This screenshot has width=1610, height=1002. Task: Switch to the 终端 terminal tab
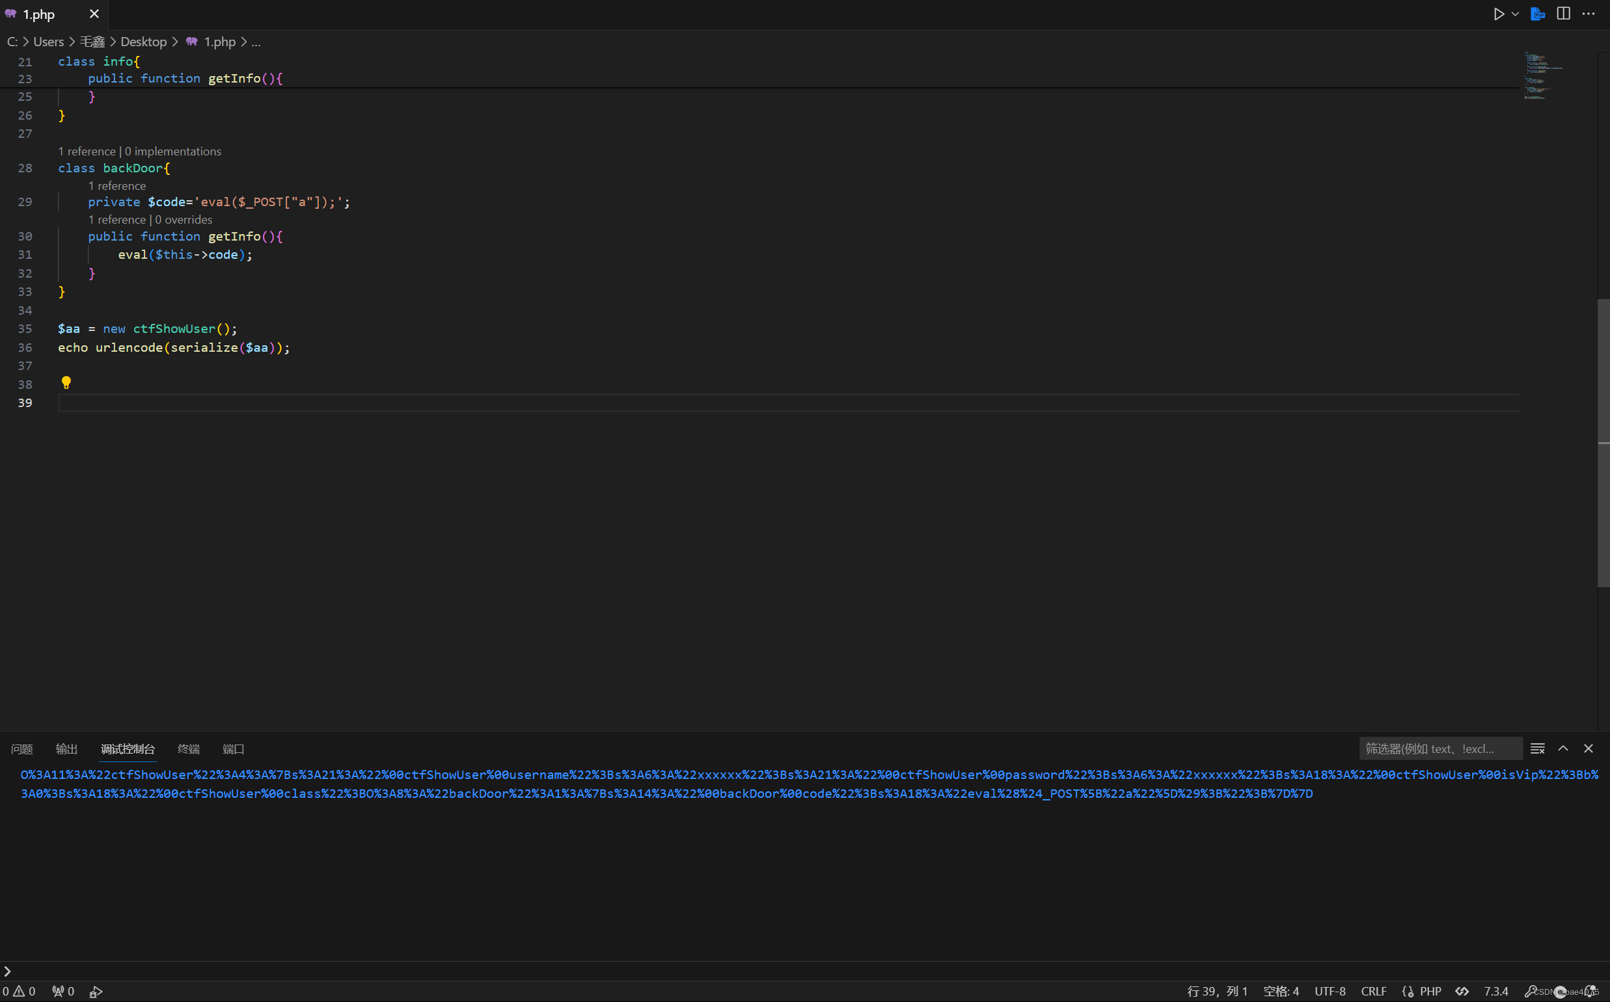[x=188, y=749]
